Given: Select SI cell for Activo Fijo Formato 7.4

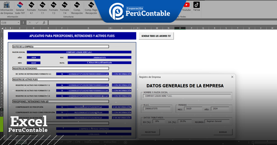Looking at the screenshot, I should pos(62,96).
